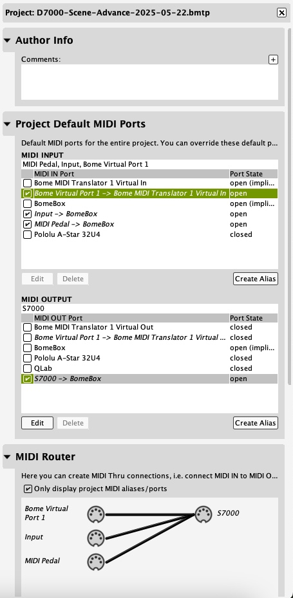Close the project properties panel with X icon
The width and height of the screenshot is (293, 598).
coord(281,13)
